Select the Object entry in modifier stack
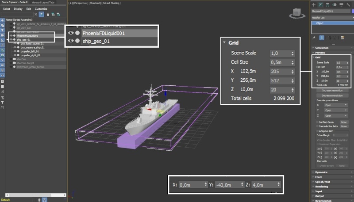The height and width of the screenshot is (202, 354). pyautogui.click(x=333, y=23)
